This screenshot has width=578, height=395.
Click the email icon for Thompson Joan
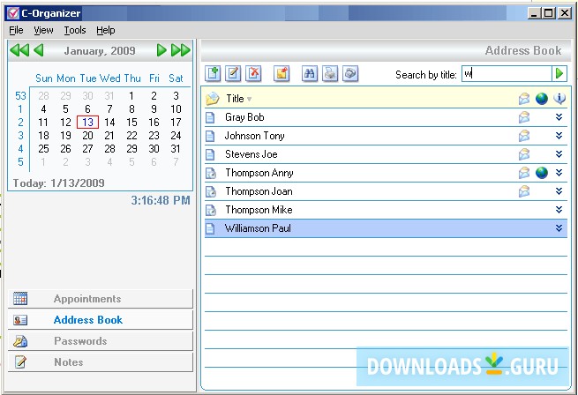pyautogui.click(x=524, y=190)
